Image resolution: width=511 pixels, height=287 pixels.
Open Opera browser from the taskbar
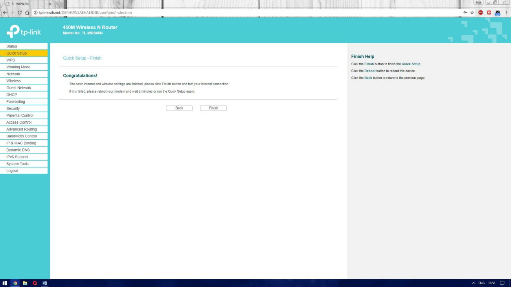tap(35, 283)
